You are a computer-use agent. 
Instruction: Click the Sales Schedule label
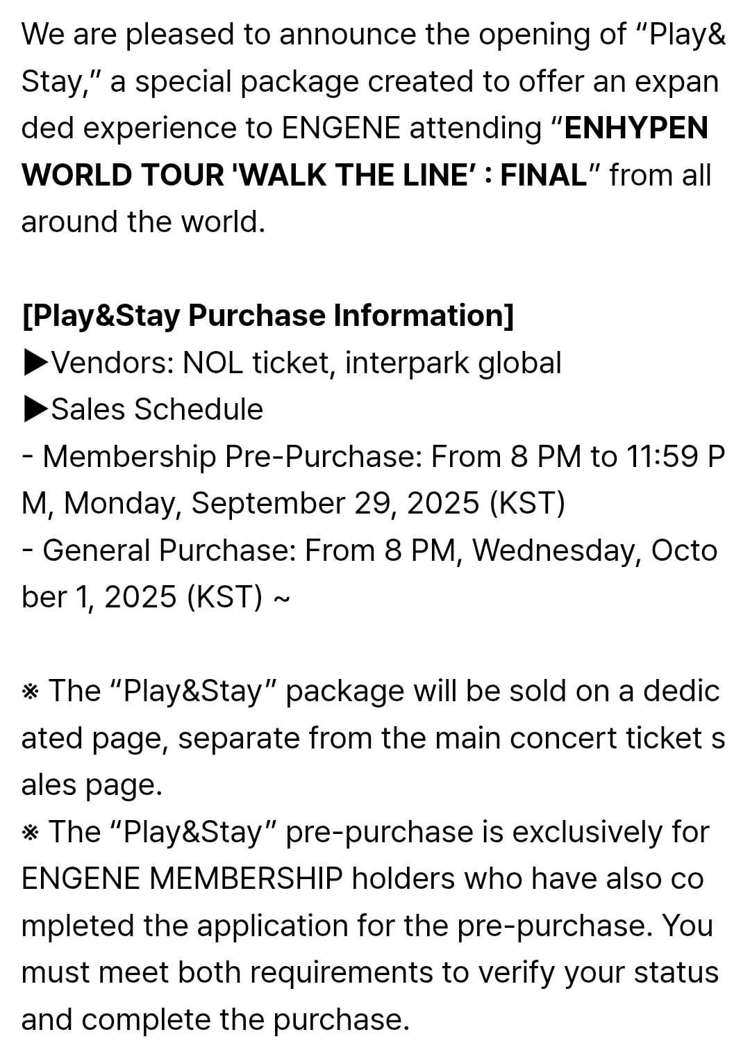pos(157,409)
